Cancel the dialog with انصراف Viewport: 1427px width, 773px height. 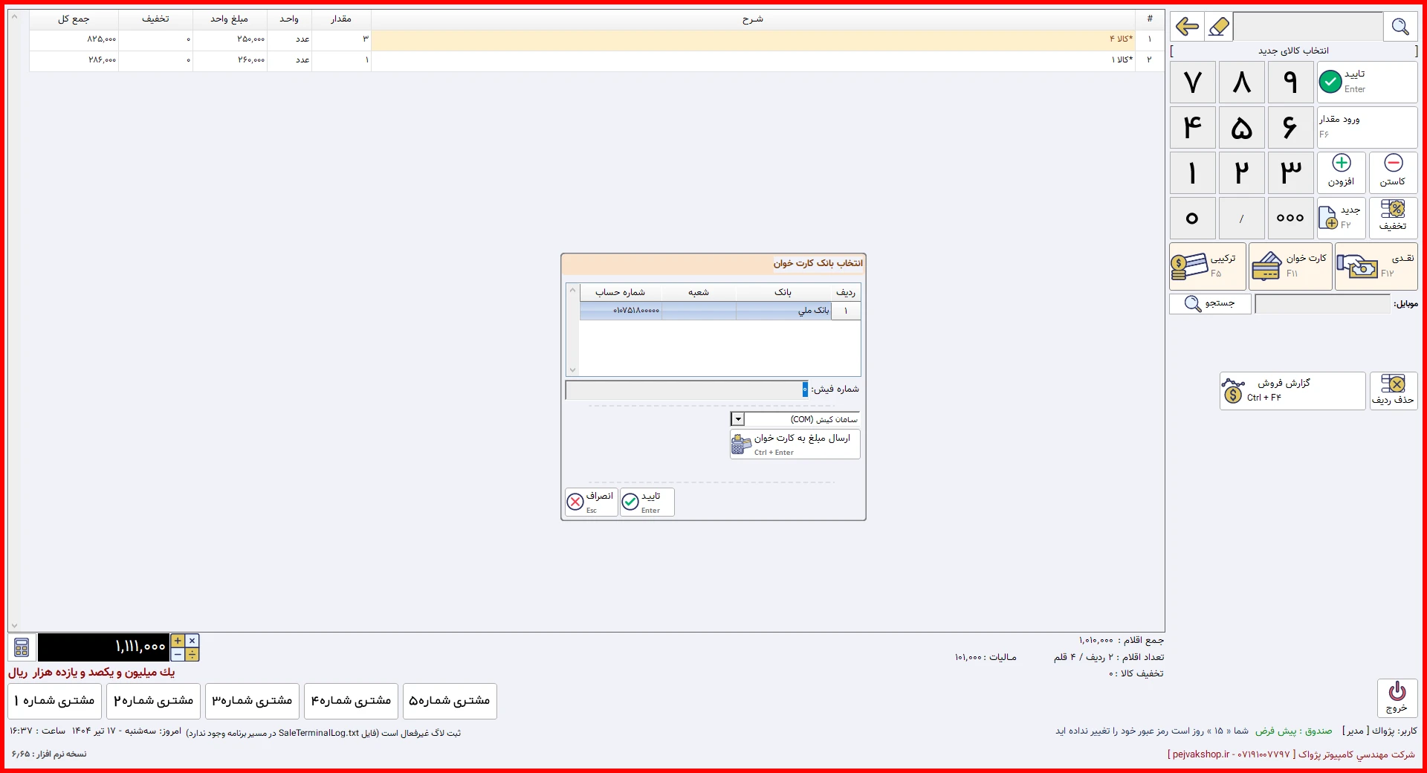pyautogui.click(x=590, y=502)
